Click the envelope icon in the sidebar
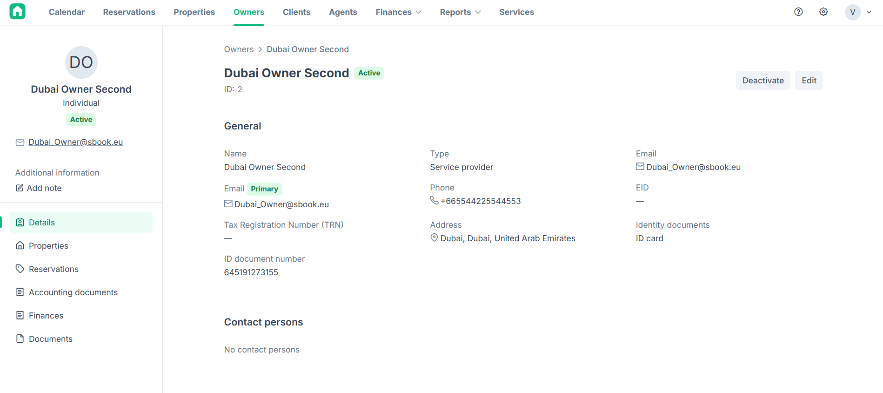 (x=20, y=142)
